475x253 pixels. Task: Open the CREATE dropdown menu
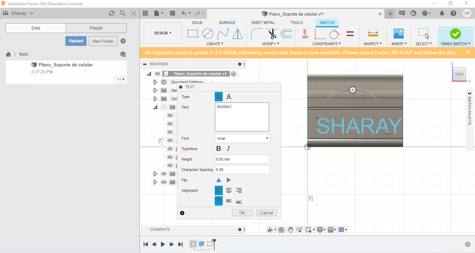point(215,44)
